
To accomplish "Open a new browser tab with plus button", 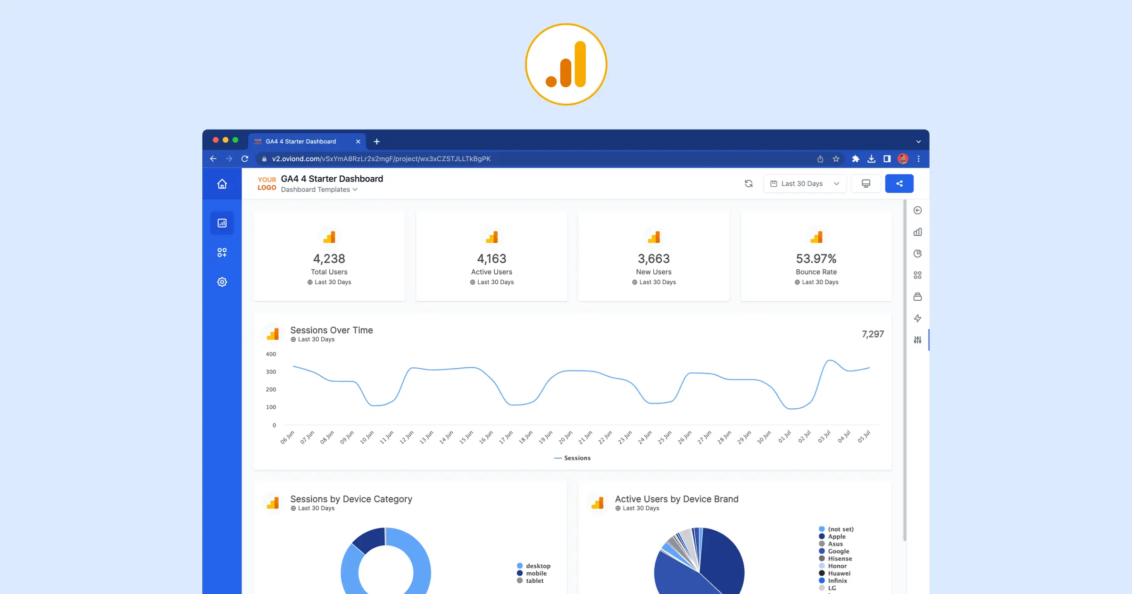I will 377,141.
